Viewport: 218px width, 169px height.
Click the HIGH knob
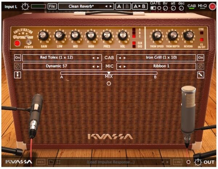[x=91, y=36]
